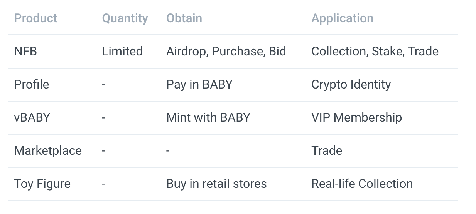
Task: Select the Profile product cell
Action: click(x=32, y=84)
